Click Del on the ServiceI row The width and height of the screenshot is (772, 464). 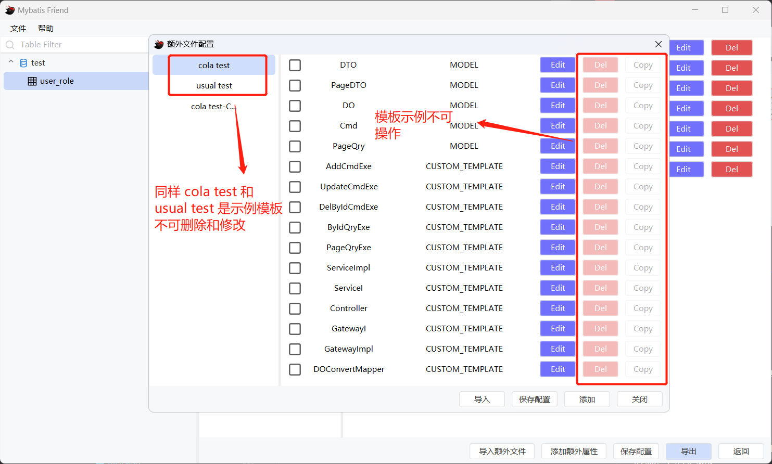pos(600,288)
